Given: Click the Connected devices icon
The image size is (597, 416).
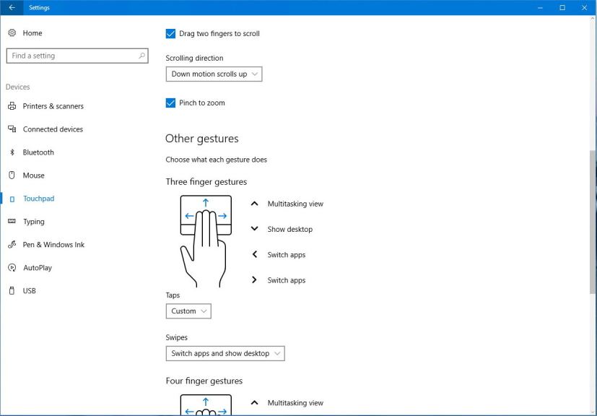Looking at the screenshot, I should (12, 129).
